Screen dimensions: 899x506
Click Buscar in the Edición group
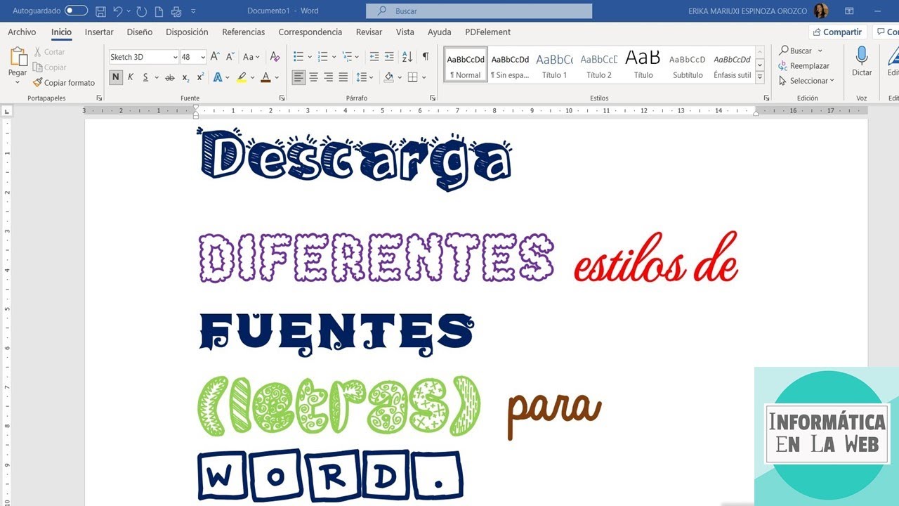(x=796, y=51)
